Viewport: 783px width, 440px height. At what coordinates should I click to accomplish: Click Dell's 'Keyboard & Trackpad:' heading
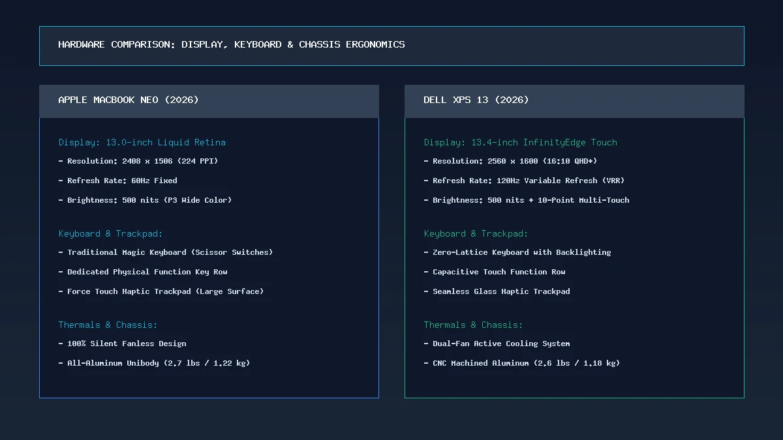pyautogui.click(x=476, y=233)
